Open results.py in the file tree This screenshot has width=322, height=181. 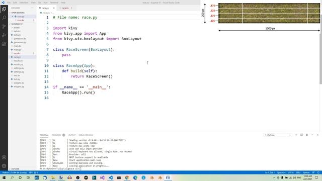tap(18, 64)
